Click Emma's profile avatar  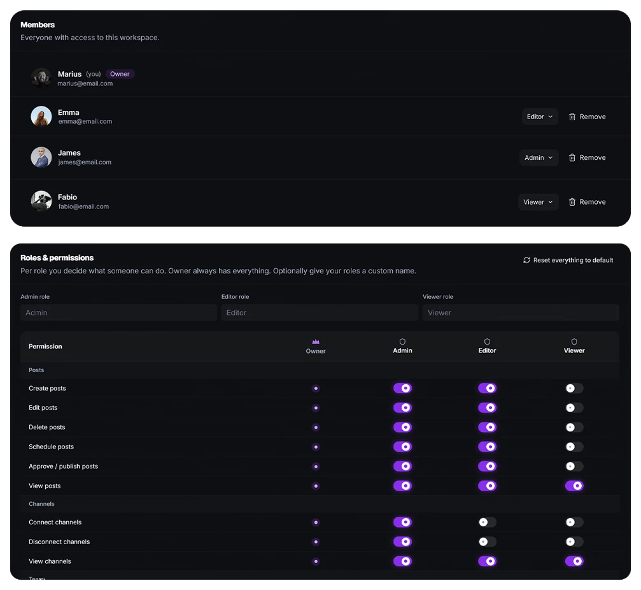click(41, 116)
